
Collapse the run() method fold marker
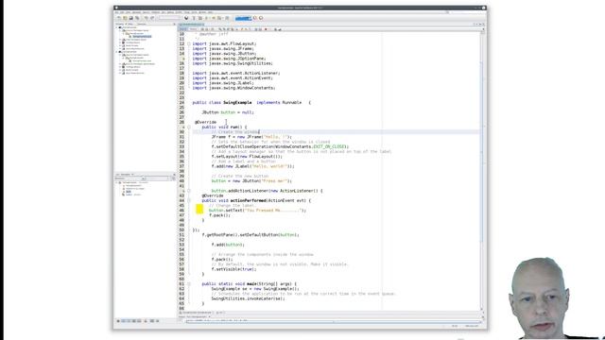point(189,127)
